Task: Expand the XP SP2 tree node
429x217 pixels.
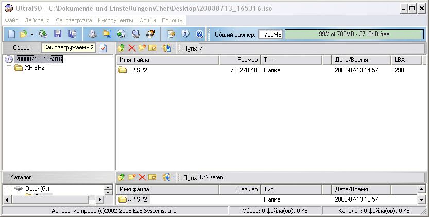Action: [x=9, y=68]
